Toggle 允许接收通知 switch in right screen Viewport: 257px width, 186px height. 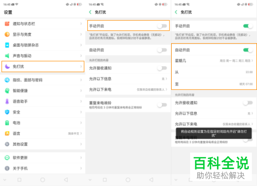pyautogui.click(x=248, y=103)
